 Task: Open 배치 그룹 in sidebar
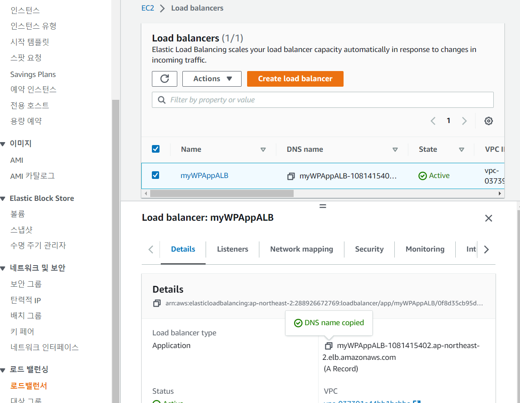(26, 316)
